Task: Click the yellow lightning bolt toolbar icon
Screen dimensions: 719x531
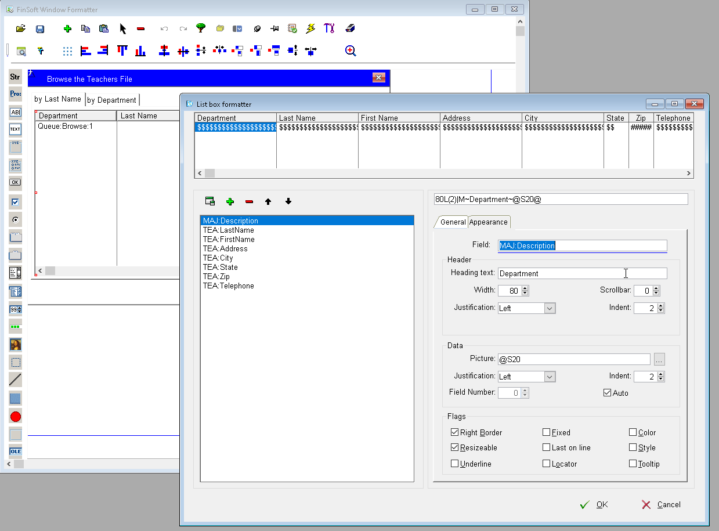Action: pos(310,28)
